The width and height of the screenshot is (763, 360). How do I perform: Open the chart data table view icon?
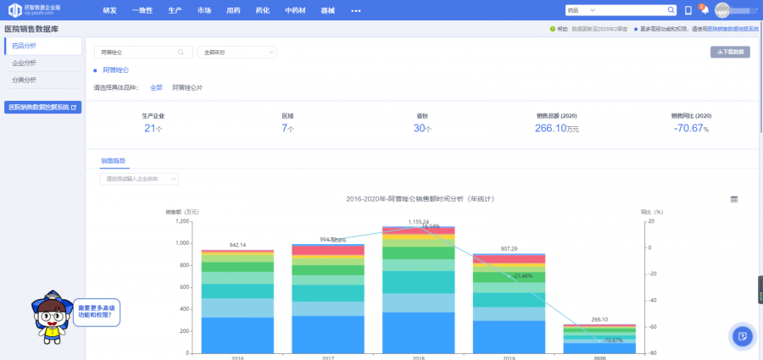(x=734, y=199)
